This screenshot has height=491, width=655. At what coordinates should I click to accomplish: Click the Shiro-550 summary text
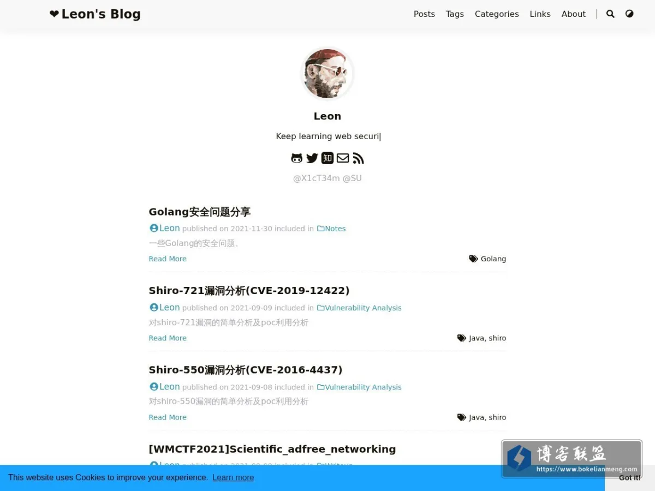229,402
